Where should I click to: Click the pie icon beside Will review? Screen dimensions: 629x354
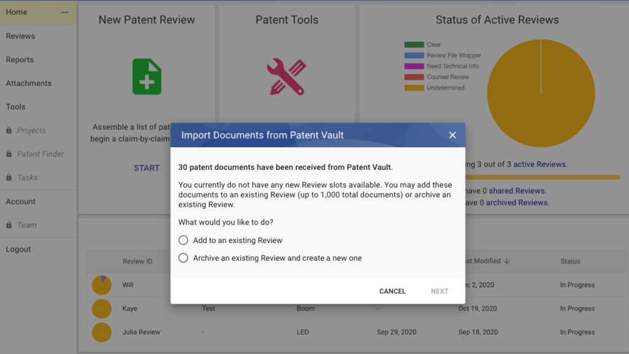(102, 285)
